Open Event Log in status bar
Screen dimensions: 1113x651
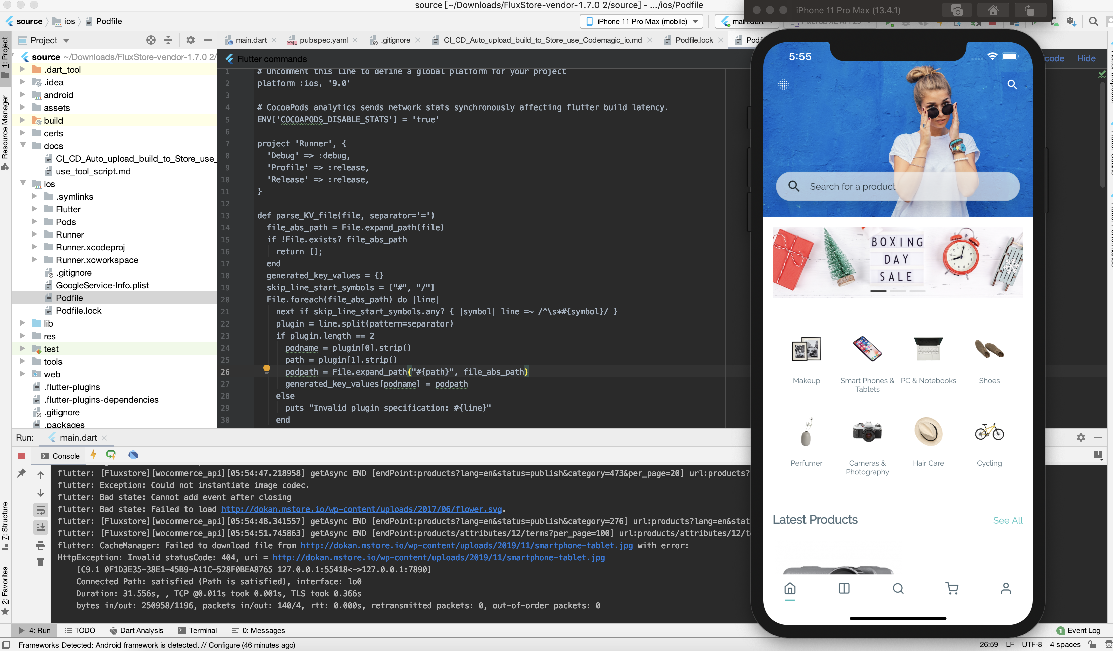1078,631
